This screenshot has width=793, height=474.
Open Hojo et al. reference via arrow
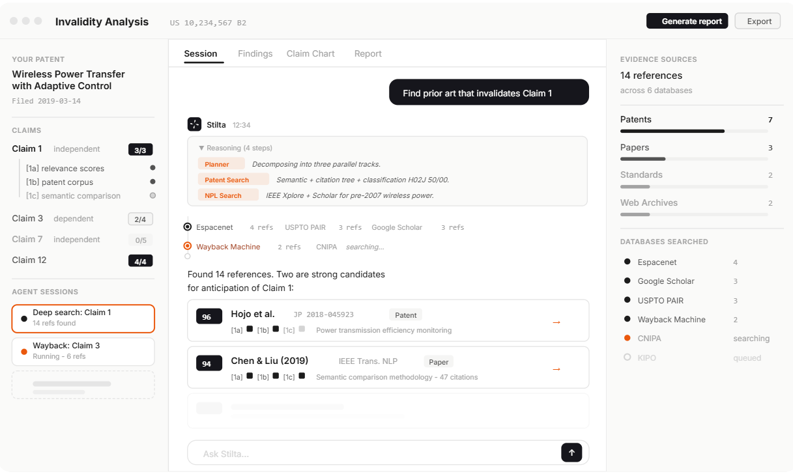[556, 322]
